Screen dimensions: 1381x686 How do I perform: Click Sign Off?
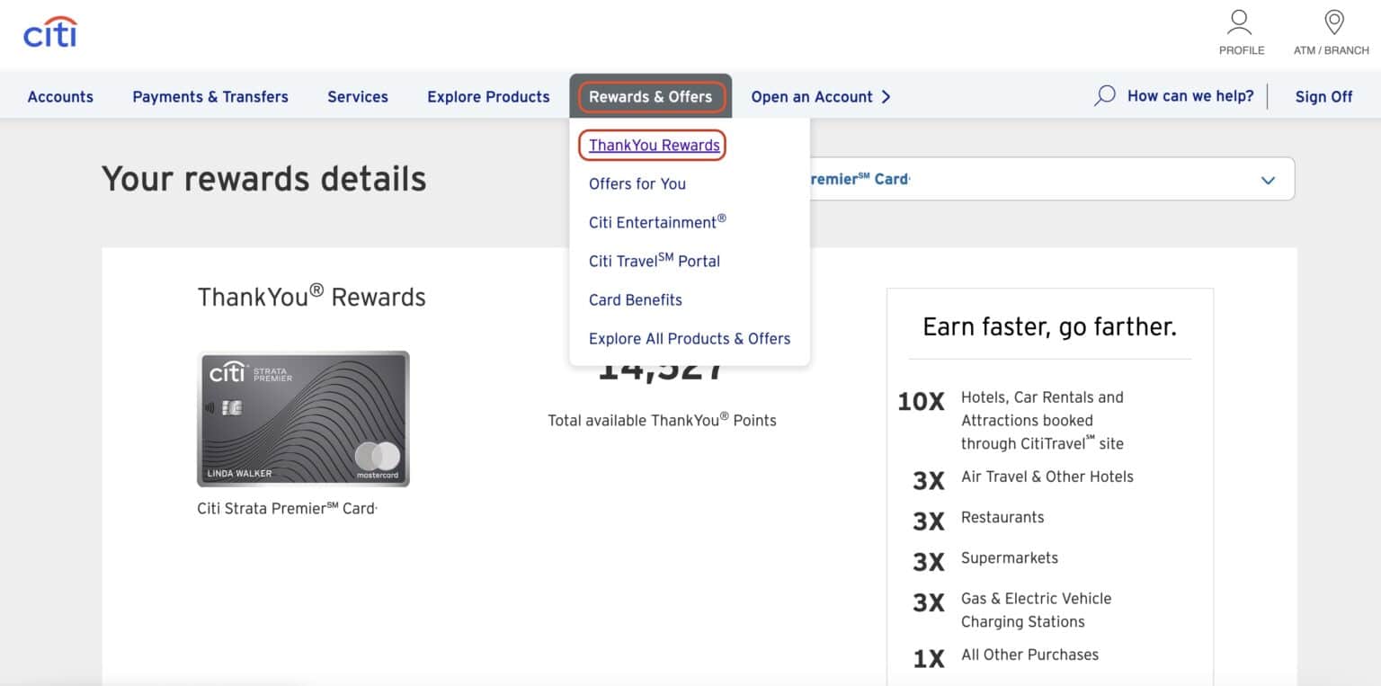[x=1323, y=95]
